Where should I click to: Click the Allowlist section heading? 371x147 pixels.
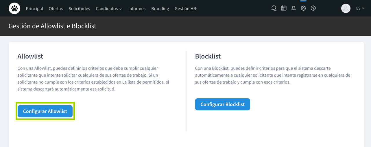tap(30, 56)
